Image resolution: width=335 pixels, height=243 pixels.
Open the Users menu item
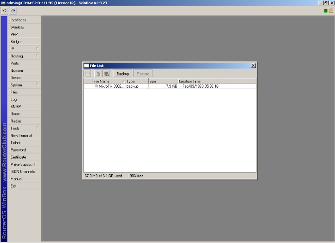pos(24,114)
